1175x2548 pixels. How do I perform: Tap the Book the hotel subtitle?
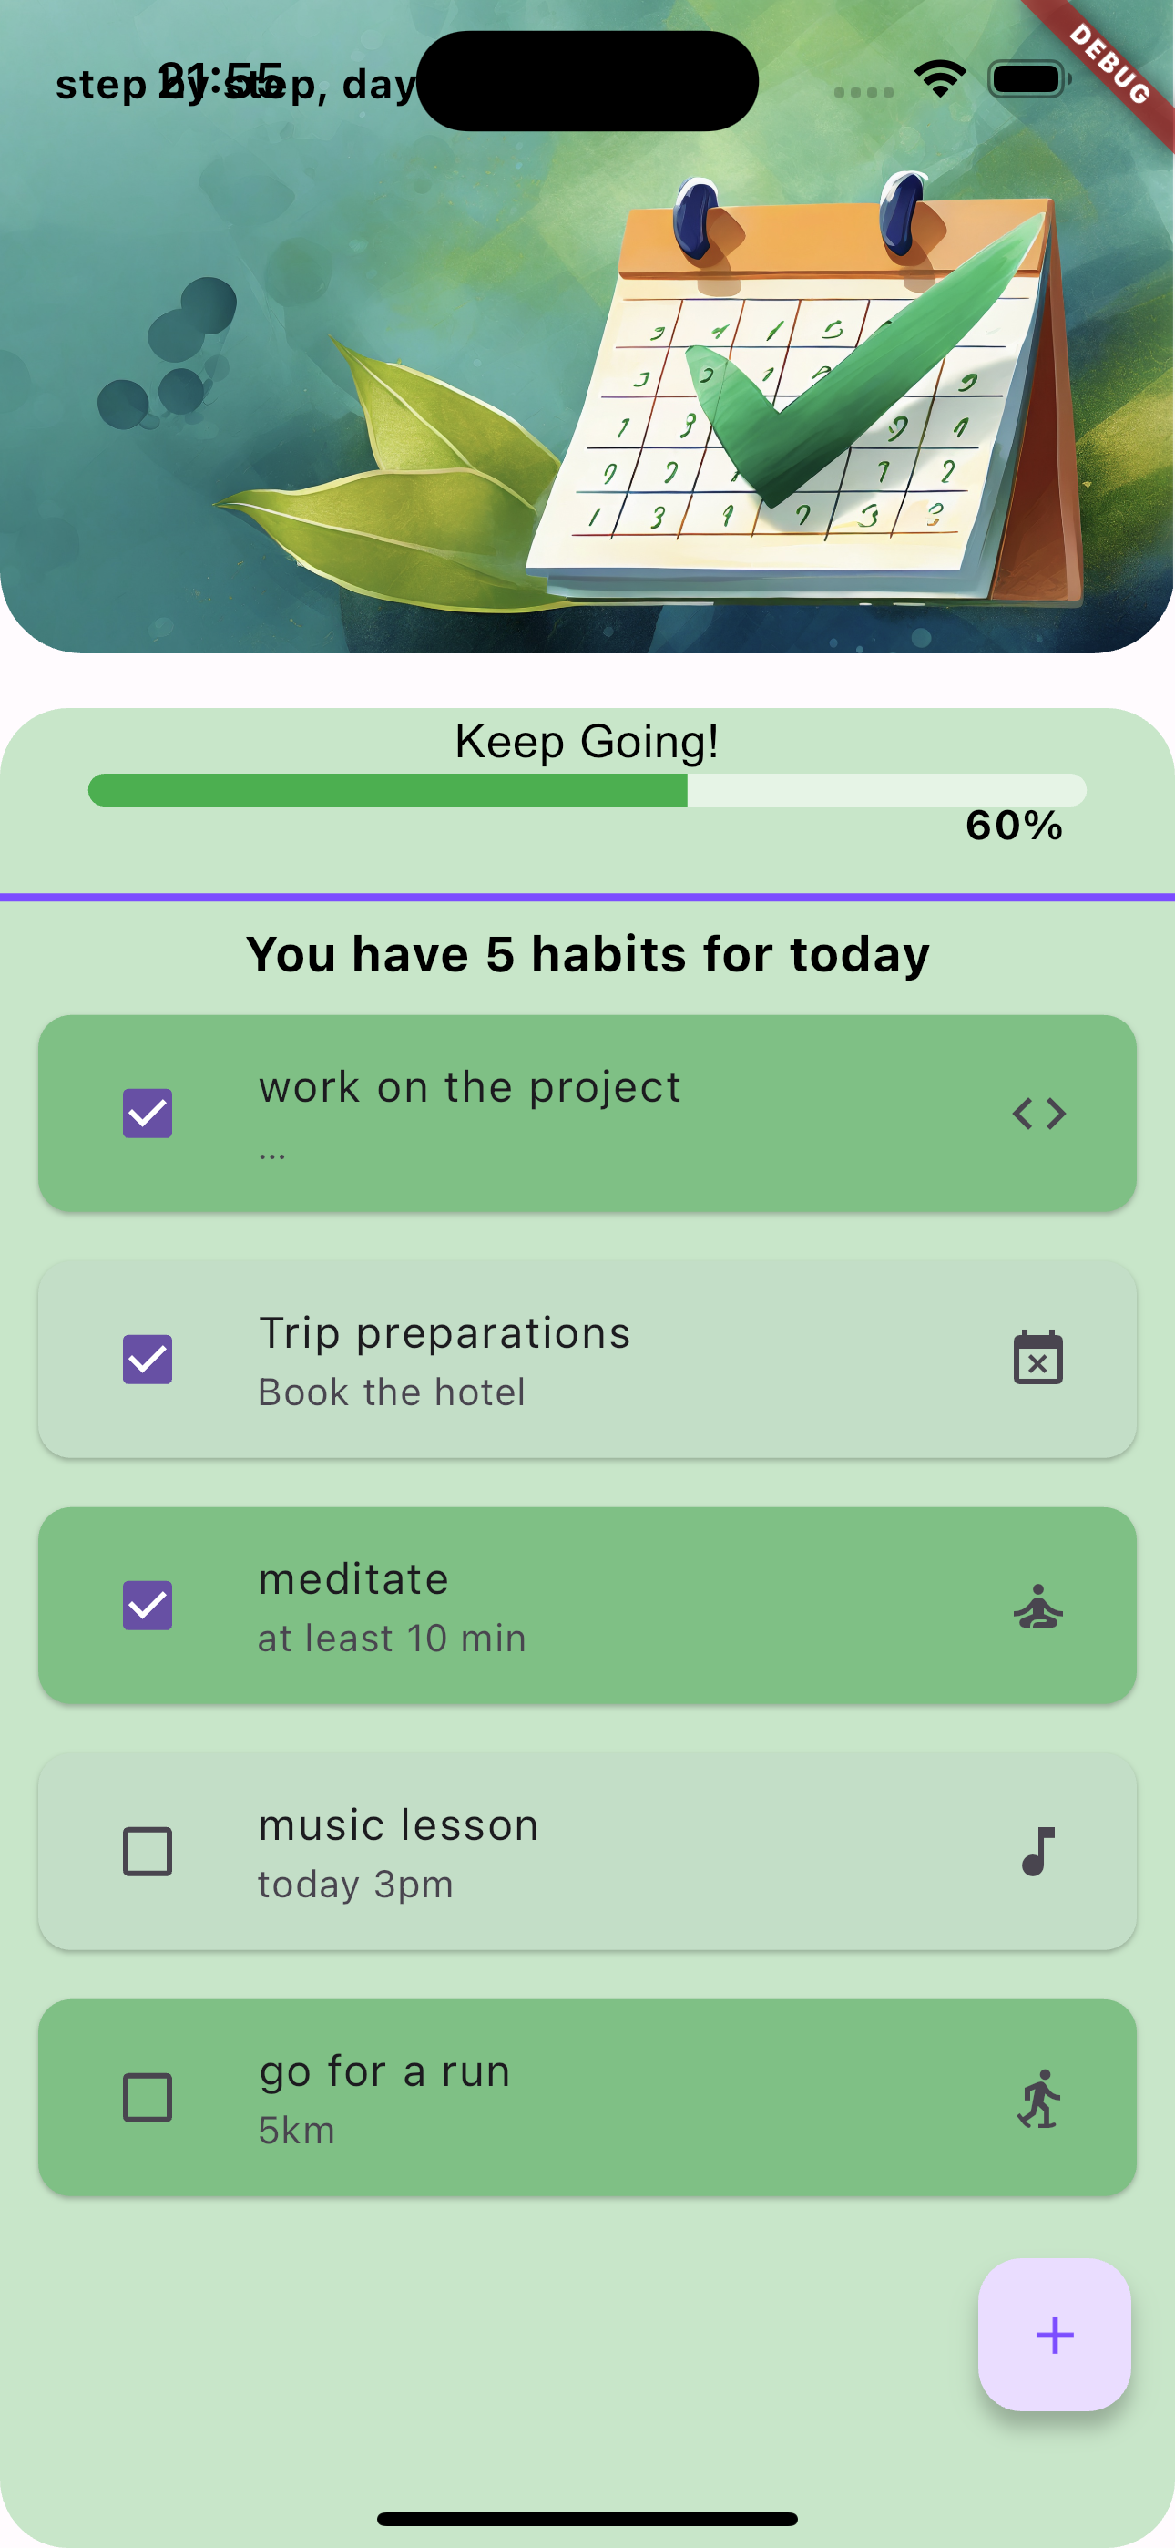point(392,1392)
